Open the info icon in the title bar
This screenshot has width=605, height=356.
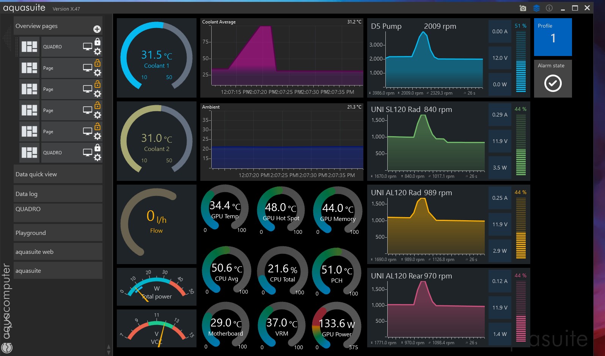click(x=549, y=8)
